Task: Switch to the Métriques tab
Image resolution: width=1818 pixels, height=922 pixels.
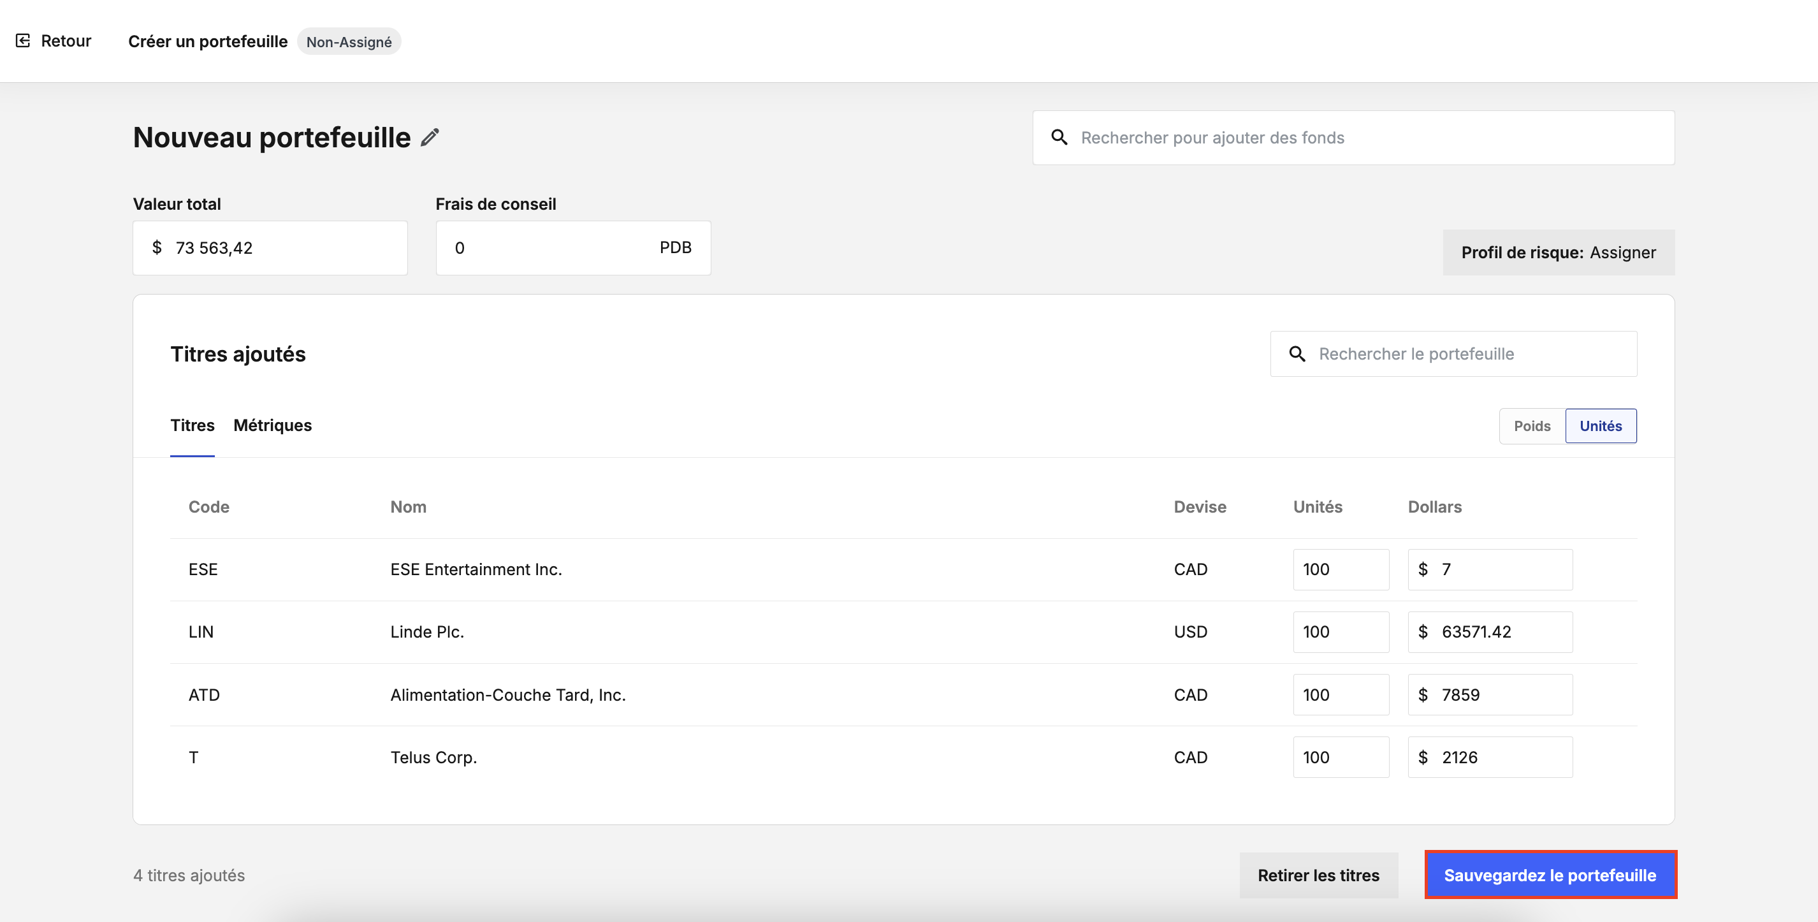Action: pos(272,425)
